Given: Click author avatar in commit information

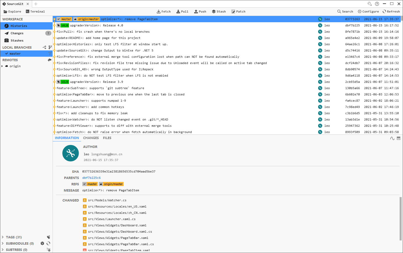Looking at the screenshot, I should pos(71,153).
